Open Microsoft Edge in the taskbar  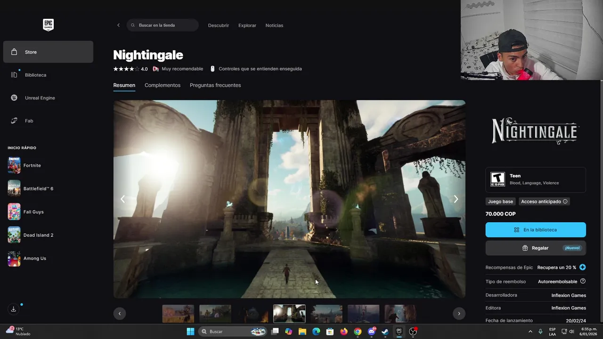(x=316, y=331)
